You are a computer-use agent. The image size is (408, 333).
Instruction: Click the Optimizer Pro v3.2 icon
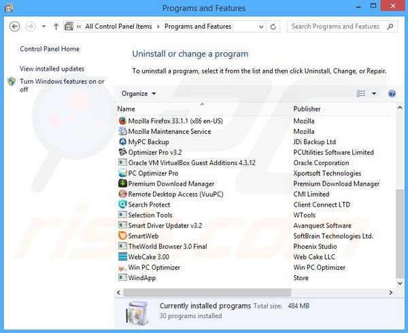[x=122, y=152]
